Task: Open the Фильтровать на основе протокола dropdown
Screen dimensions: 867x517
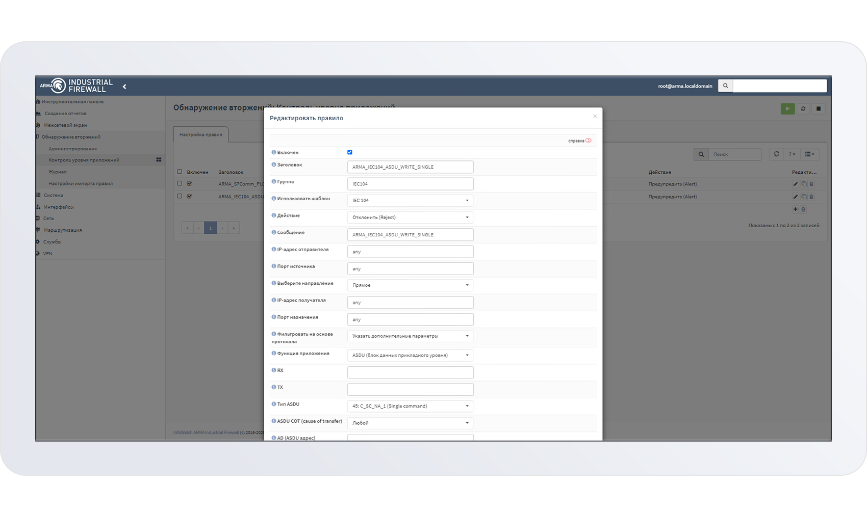Action: pos(410,336)
